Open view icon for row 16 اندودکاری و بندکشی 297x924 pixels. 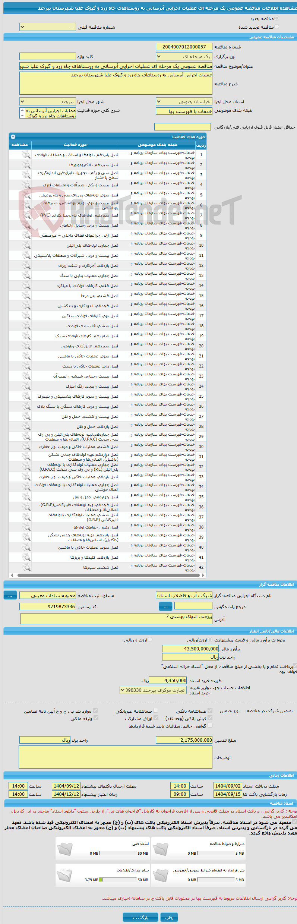pyautogui.click(x=26, y=306)
